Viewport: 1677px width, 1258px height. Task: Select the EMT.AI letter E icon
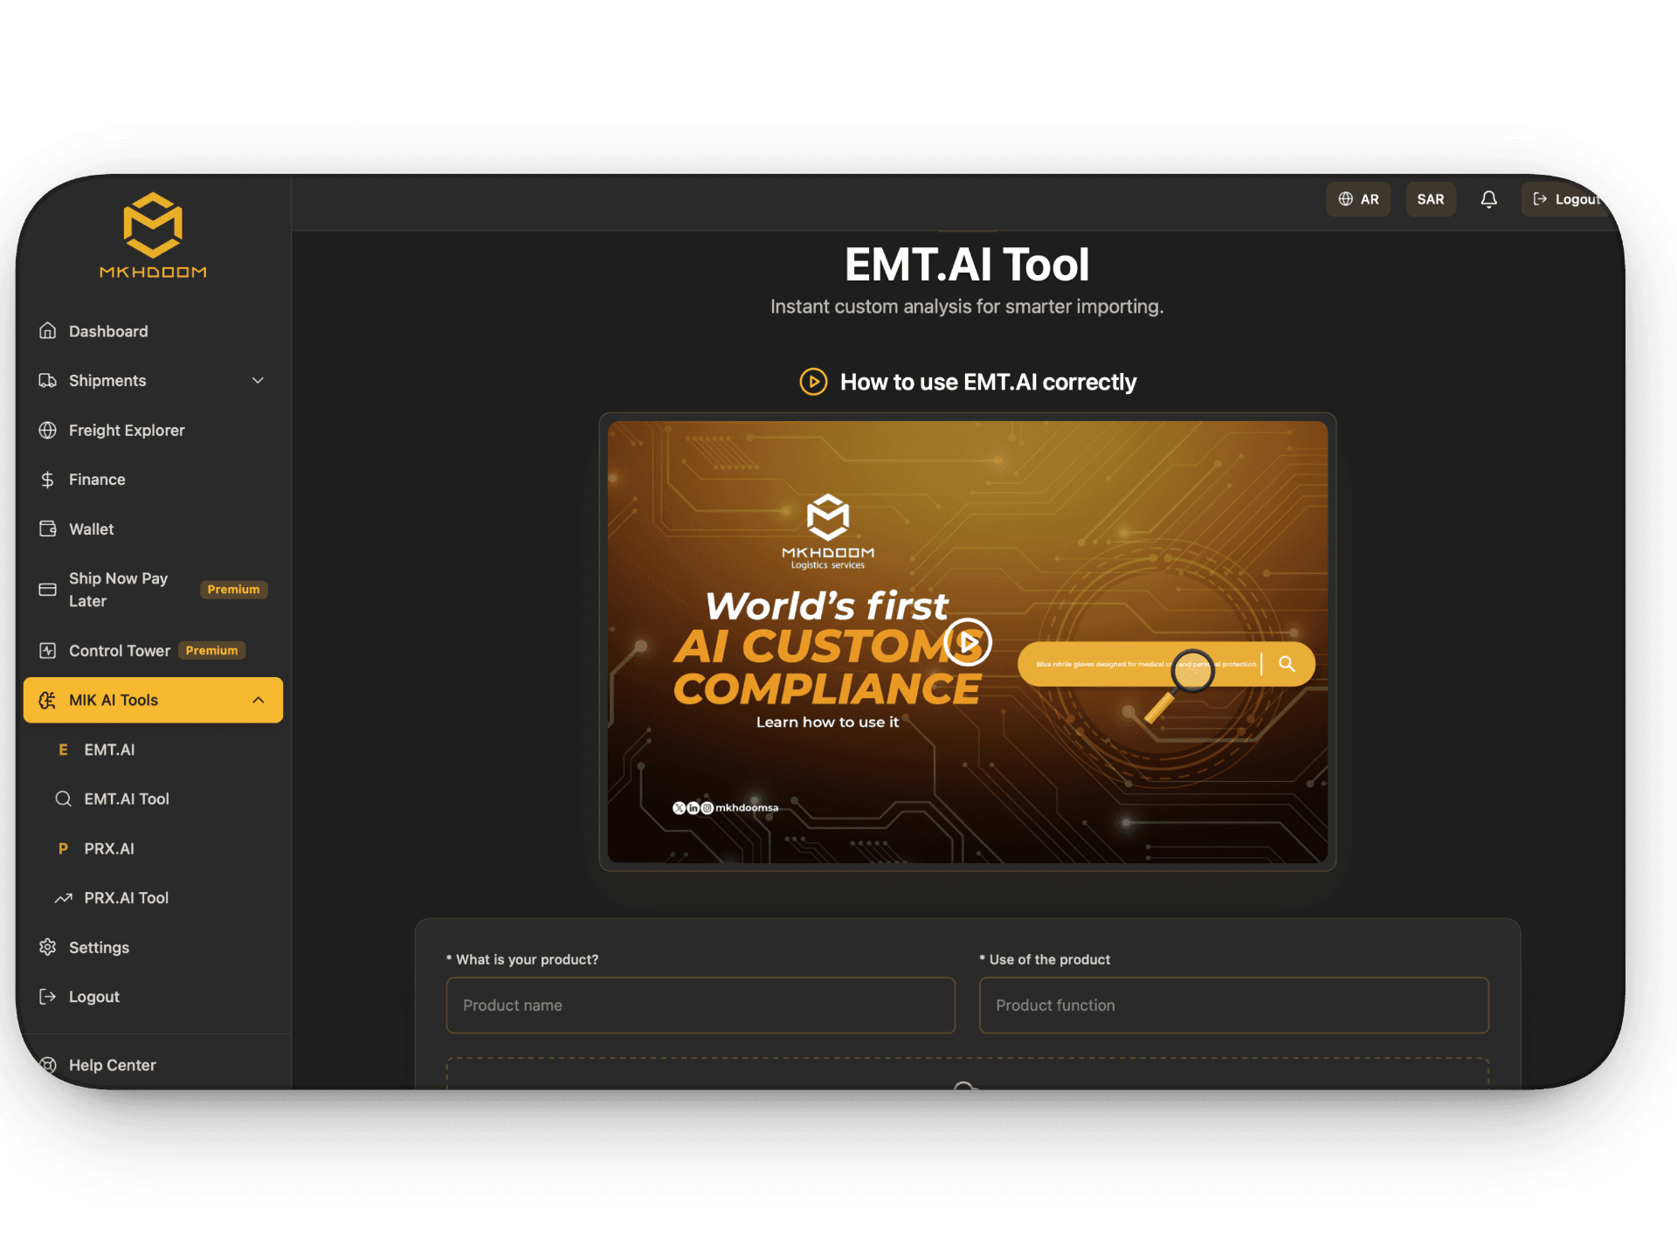(x=63, y=750)
